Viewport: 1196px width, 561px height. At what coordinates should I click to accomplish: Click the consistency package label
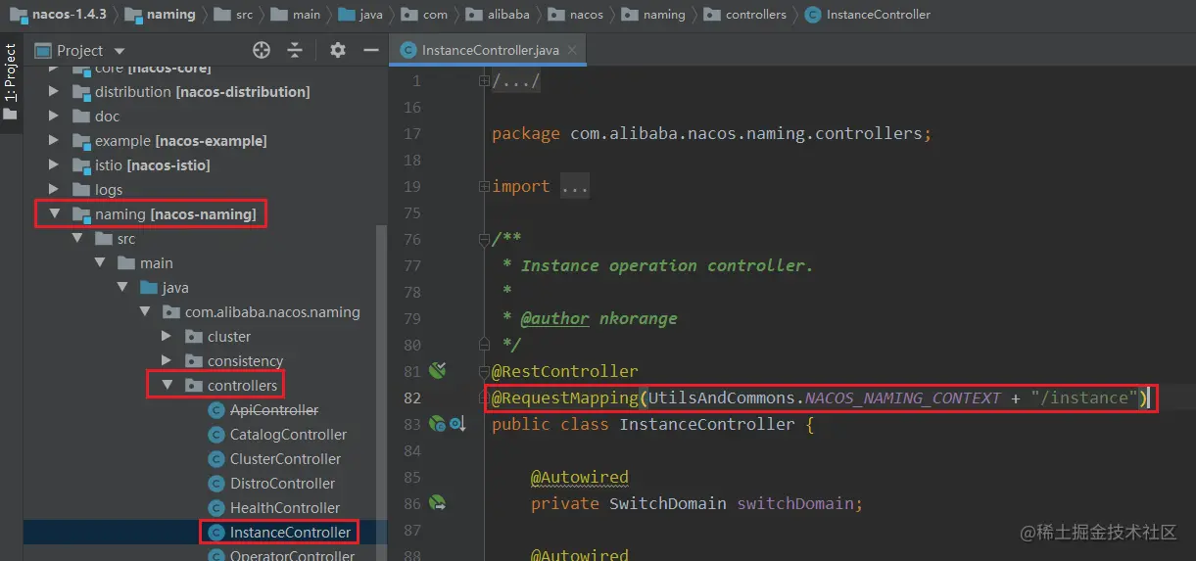click(245, 361)
